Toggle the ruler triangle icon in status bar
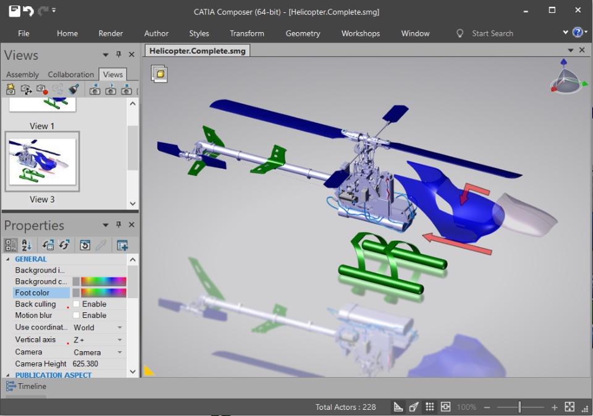The width and height of the screenshot is (593, 416). point(398,407)
